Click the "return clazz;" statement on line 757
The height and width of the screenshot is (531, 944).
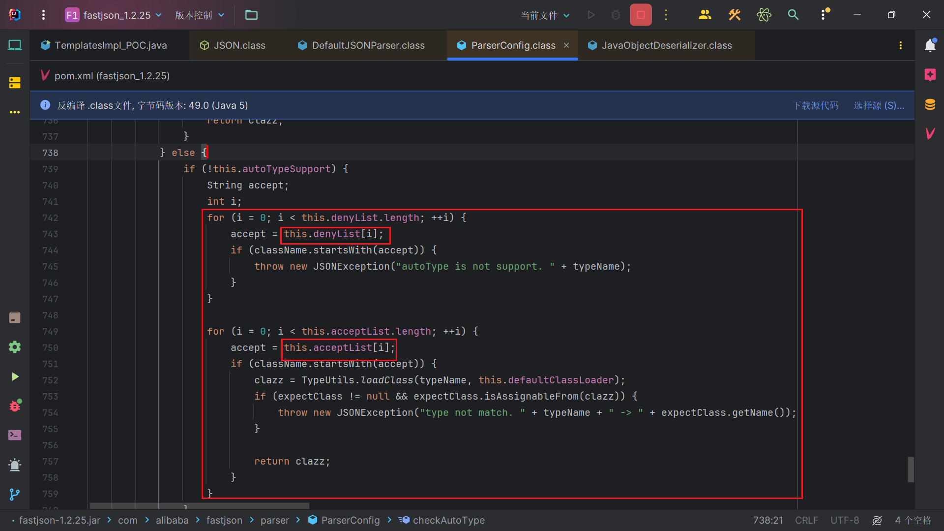tap(292, 462)
